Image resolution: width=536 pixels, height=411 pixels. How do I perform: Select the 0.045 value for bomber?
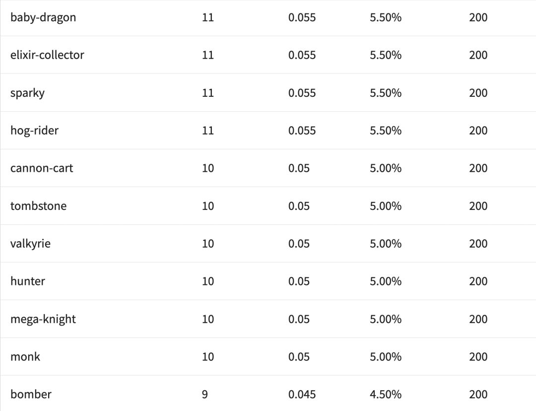[x=302, y=395]
